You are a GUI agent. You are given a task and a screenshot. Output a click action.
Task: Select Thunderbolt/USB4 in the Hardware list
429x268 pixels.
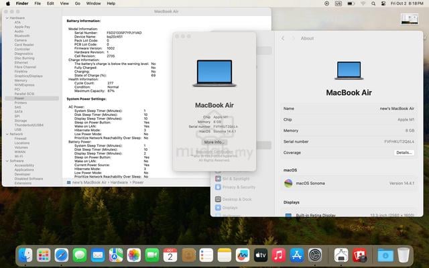click(29, 125)
